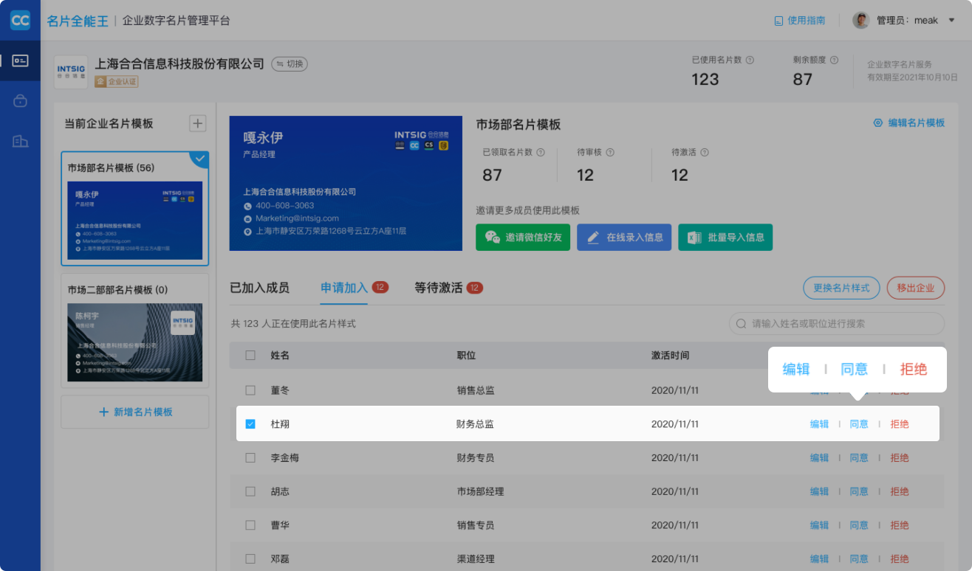The width and height of the screenshot is (972, 571).
Task: Click info icon next to 待审核
Action: click(x=610, y=153)
